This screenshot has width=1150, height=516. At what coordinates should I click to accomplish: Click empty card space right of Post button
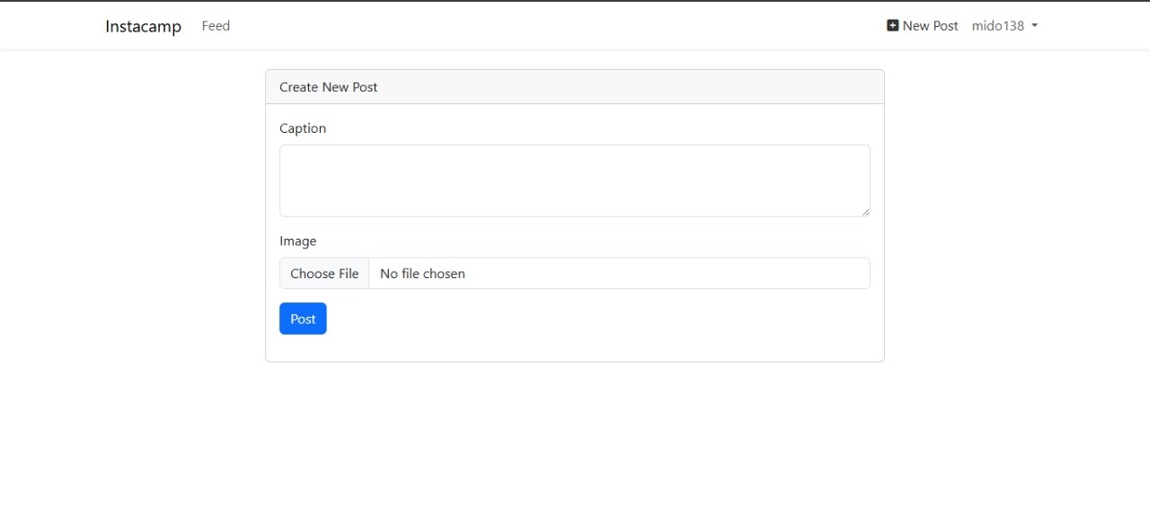(x=593, y=319)
